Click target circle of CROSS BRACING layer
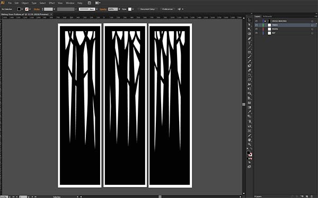 pos(312,21)
